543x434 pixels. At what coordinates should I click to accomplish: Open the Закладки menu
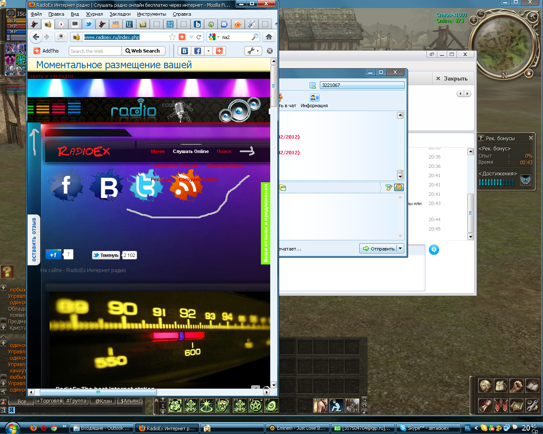120,14
